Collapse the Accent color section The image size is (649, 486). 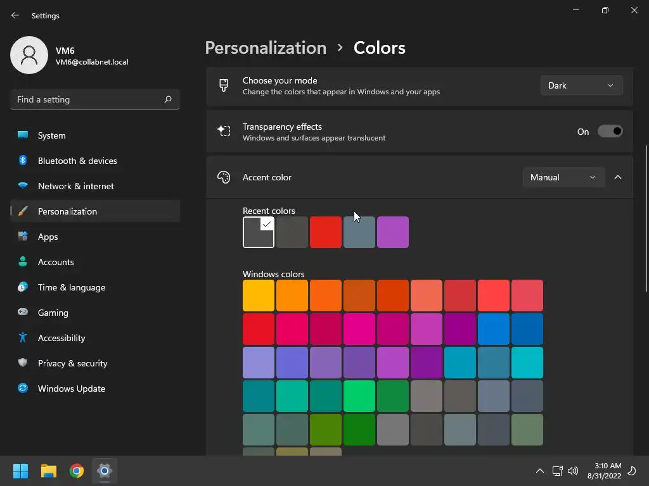coord(618,177)
